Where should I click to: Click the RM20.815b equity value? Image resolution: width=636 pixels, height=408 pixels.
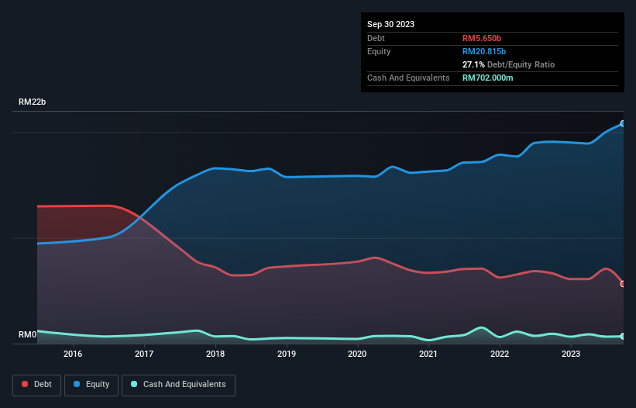point(484,51)
